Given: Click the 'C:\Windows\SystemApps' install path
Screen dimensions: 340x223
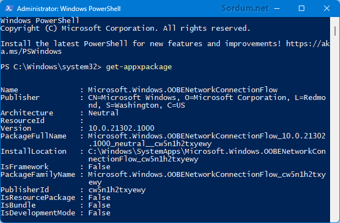Looking at the screenshot, I should (207, 152).
